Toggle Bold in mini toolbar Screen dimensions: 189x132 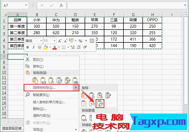tap(28, 47)
